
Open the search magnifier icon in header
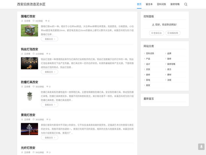click(186, 4)
